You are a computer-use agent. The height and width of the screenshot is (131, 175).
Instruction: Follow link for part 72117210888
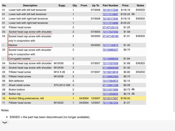[110, 23]
